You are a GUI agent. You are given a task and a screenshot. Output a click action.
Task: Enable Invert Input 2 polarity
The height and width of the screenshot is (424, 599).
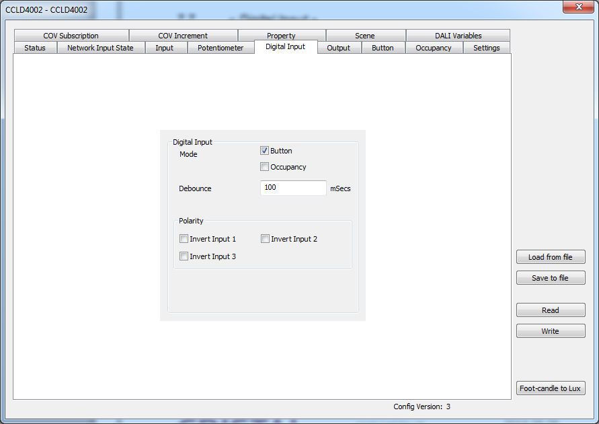tap(265, 239)
